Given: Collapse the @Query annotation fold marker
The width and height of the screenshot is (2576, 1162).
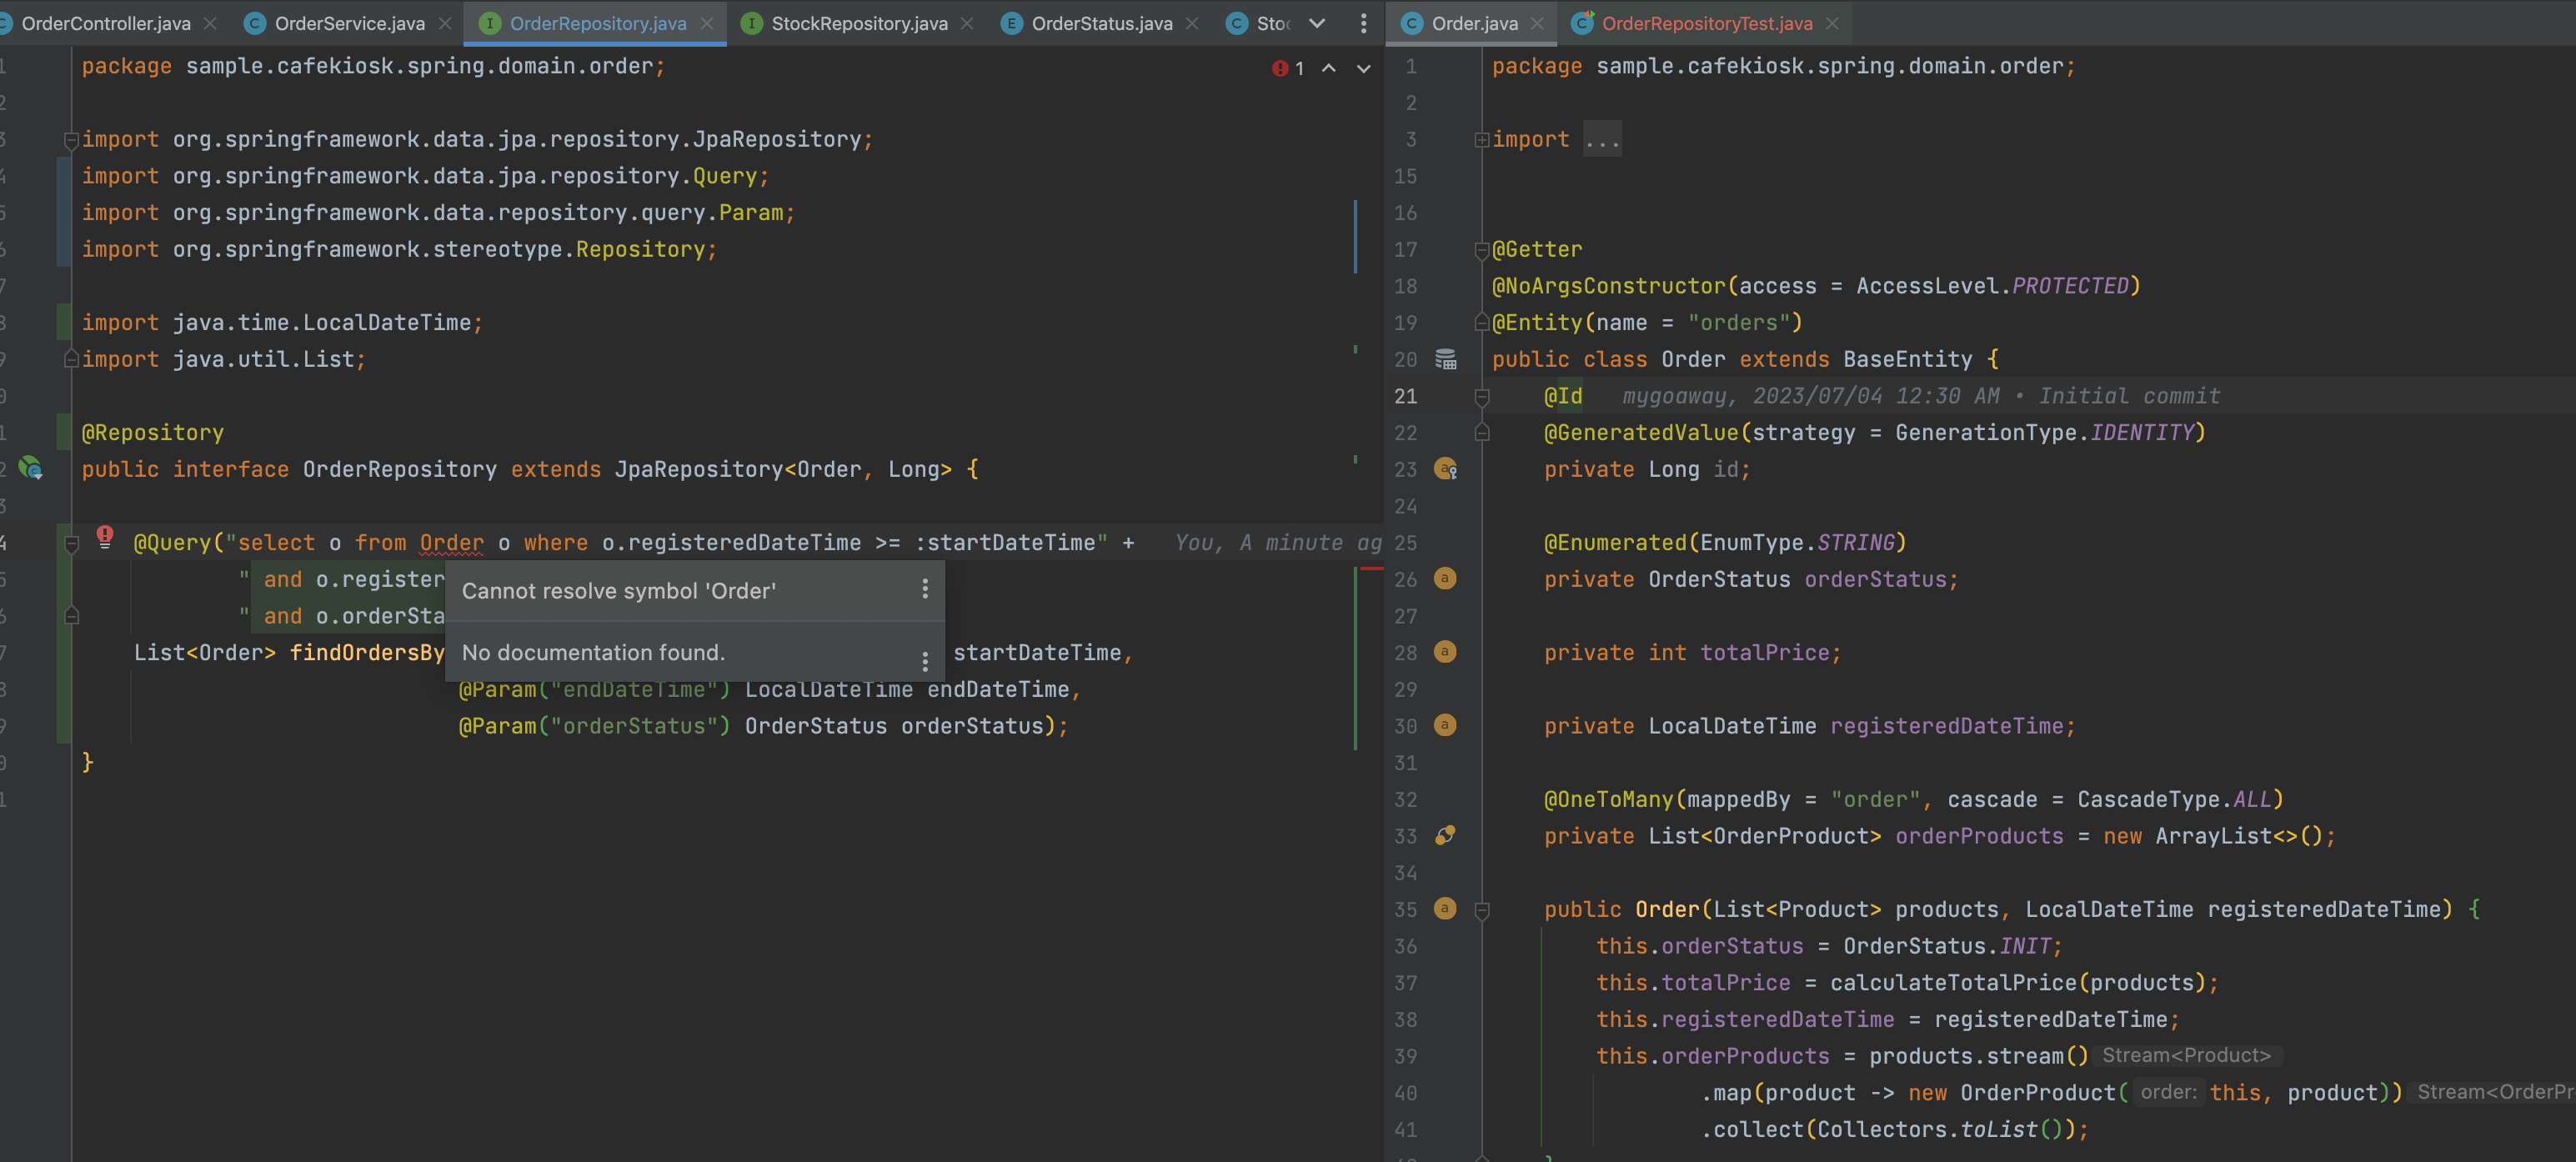Looking at the screenshot, I should click(x=71, y=544).
